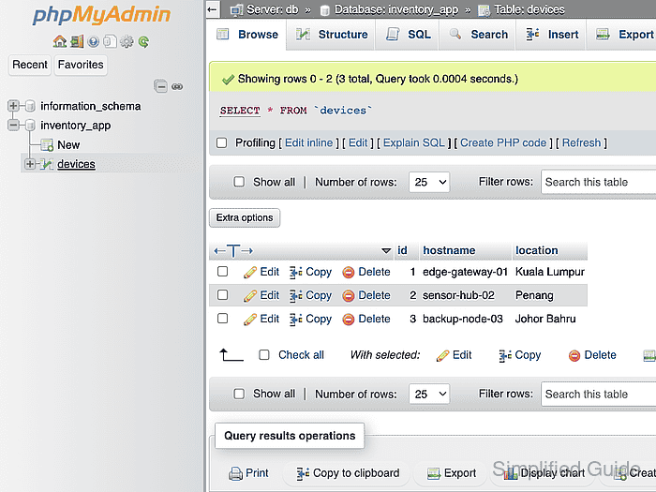Reload the navigation panel with green icon
The height and width of the screenshot is (492, 656).
[x=143, y=41]
